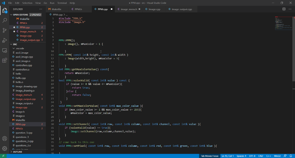The height and width of the screenshot is (158, 295).
Task: Open the Explorer view in activity bar
Action: (x=5, y=11)
